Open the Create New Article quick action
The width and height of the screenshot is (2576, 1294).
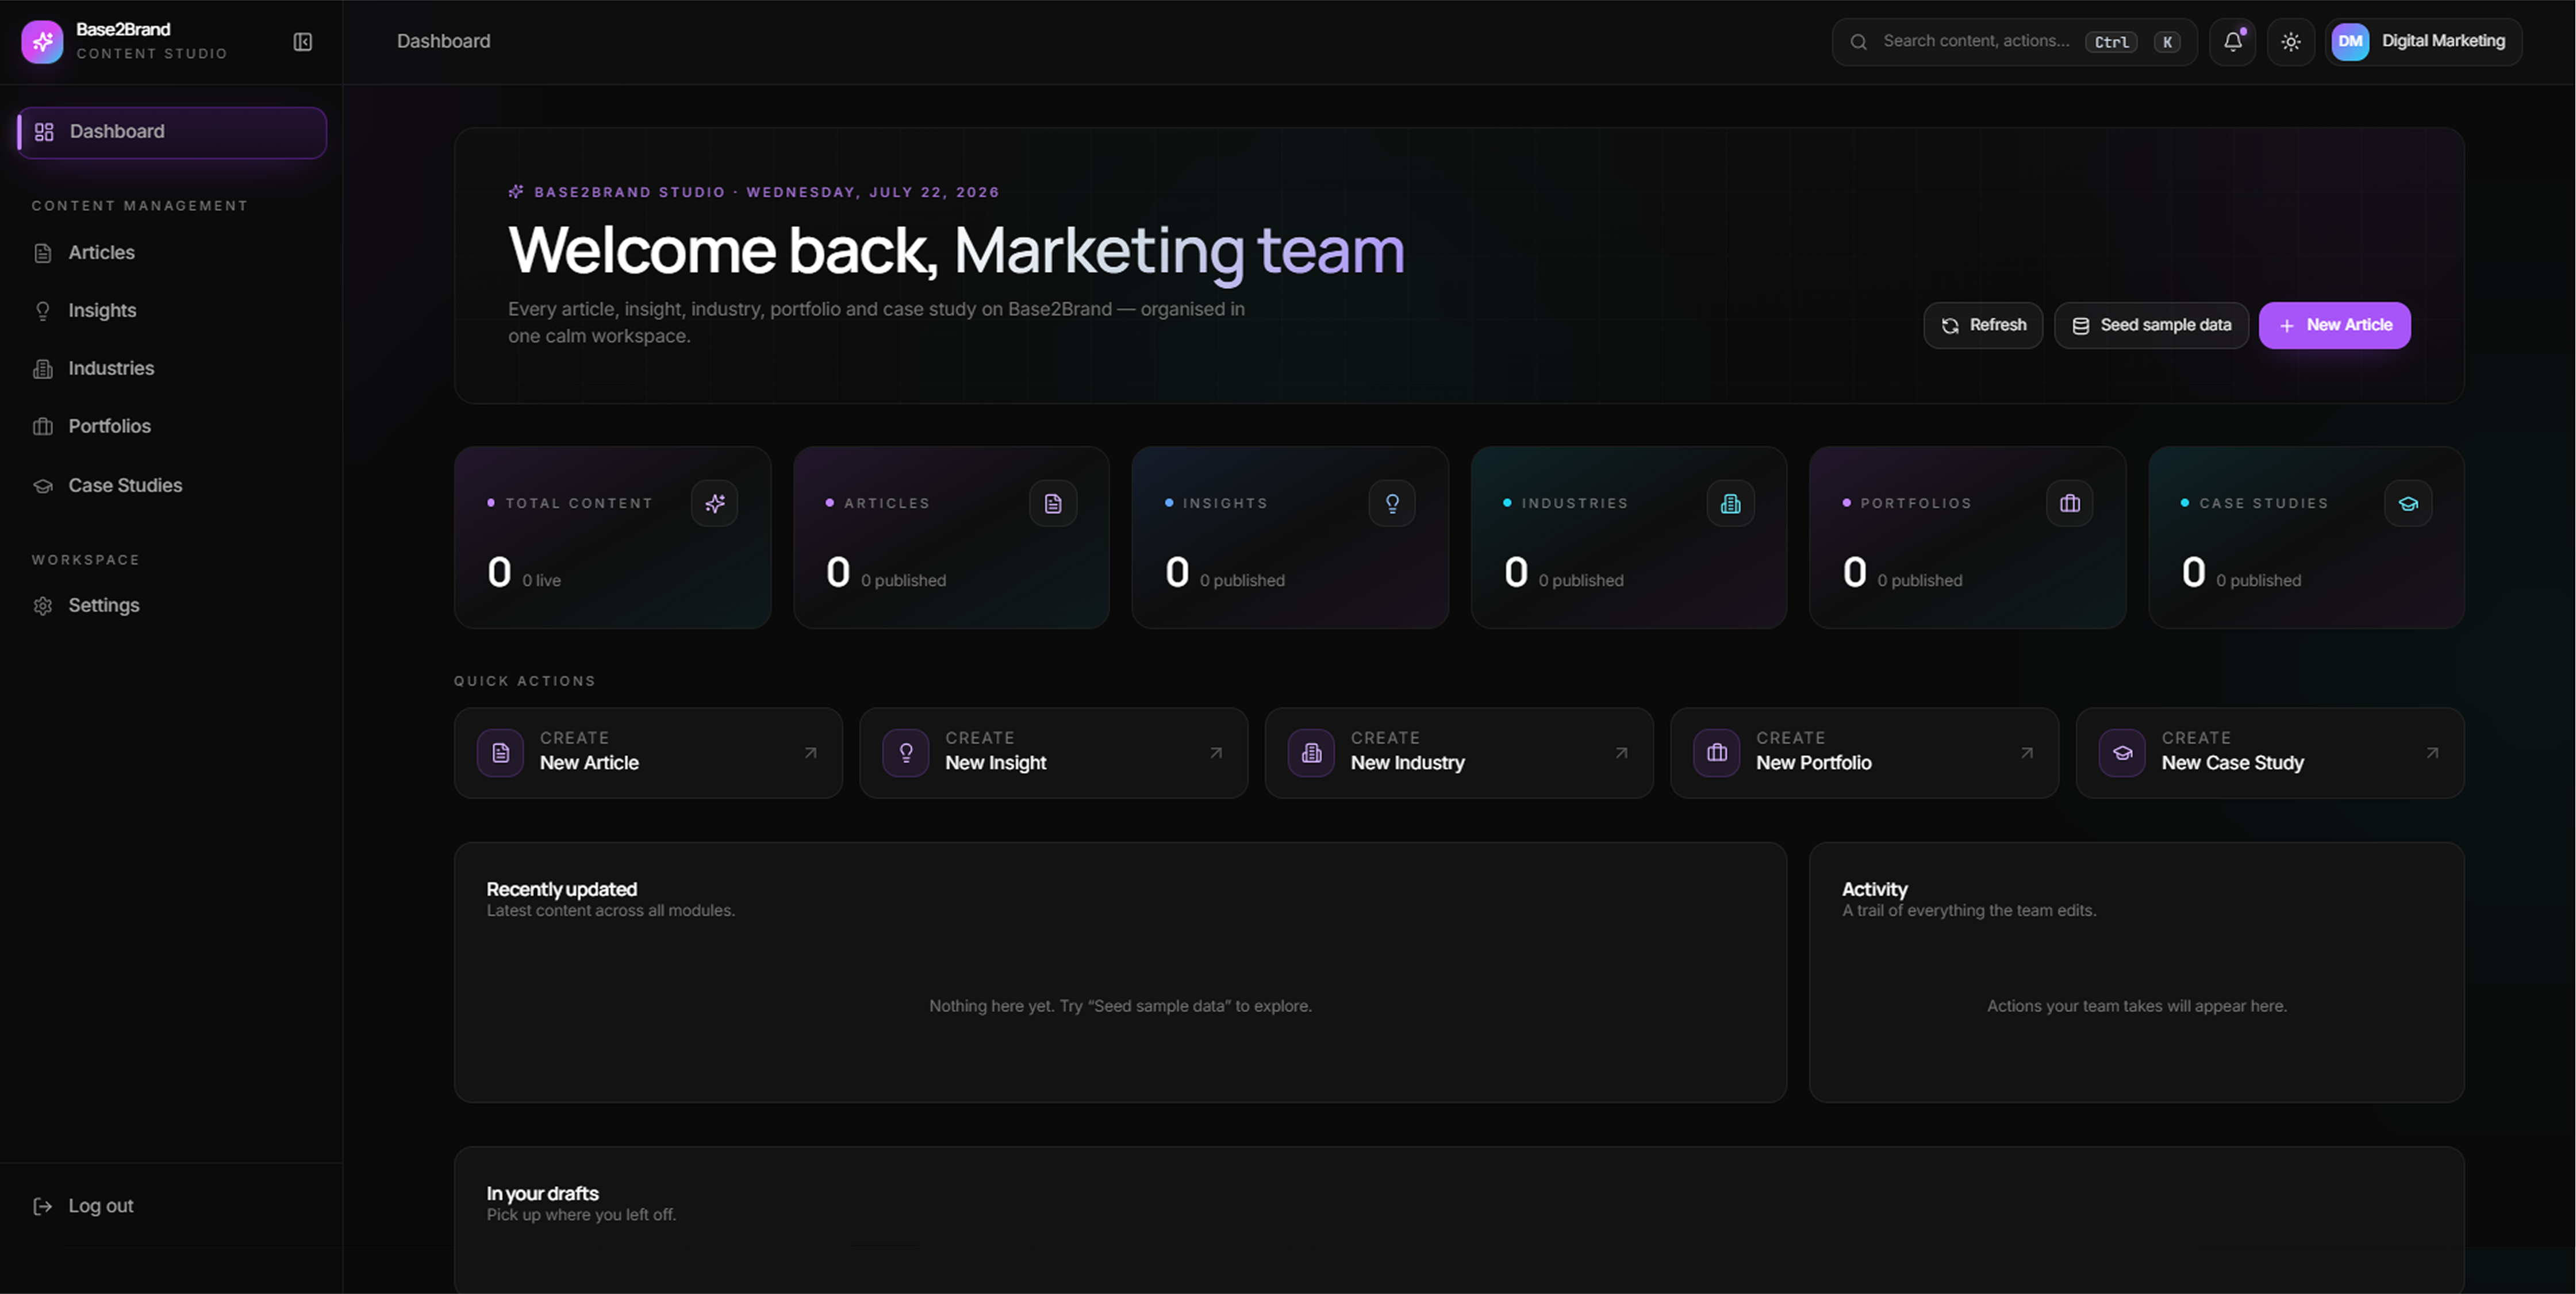(648, 752)
